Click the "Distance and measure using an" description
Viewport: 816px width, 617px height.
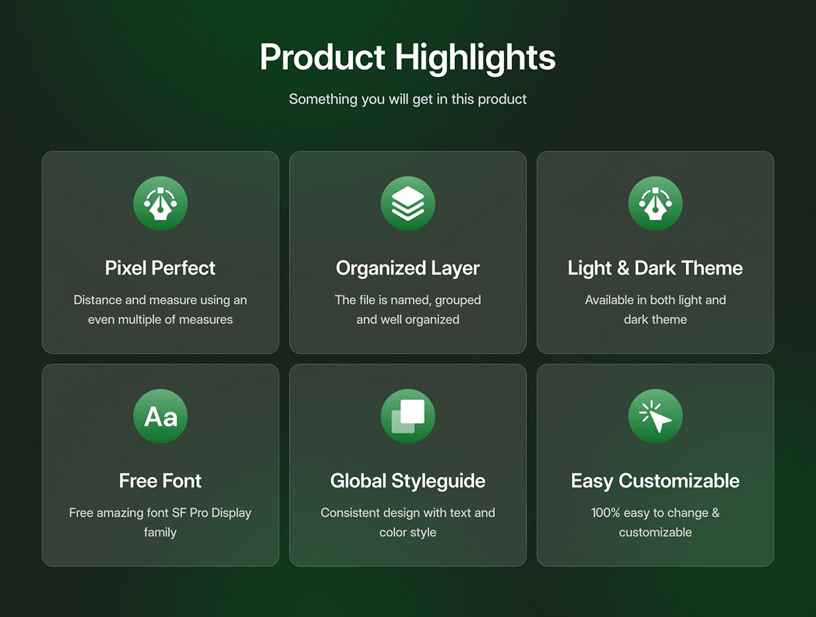[160, 300]
